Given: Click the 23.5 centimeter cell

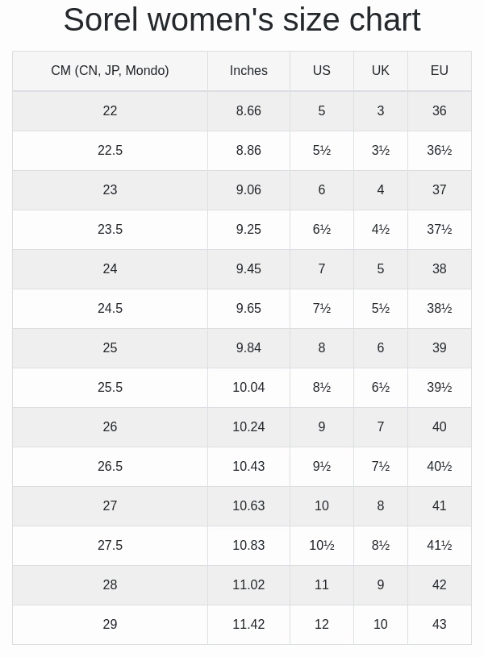Looking at the screenshot, I should click(x=110, y=230).
